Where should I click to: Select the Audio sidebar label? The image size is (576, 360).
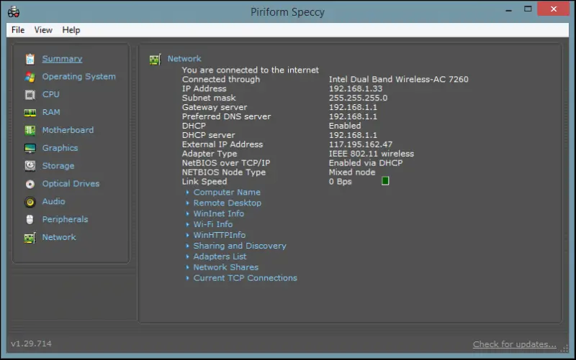coord(53,201)
